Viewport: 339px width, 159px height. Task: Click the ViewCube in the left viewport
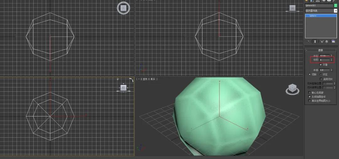[x=123, y=87]
